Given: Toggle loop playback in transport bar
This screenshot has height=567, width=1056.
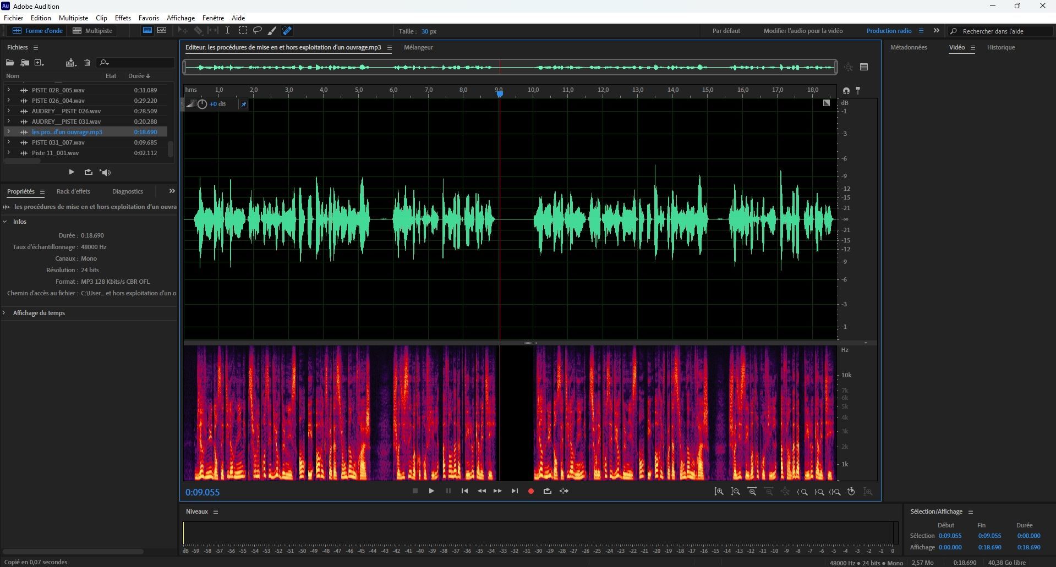Looking at the screenshot, I should coord(547,491).
